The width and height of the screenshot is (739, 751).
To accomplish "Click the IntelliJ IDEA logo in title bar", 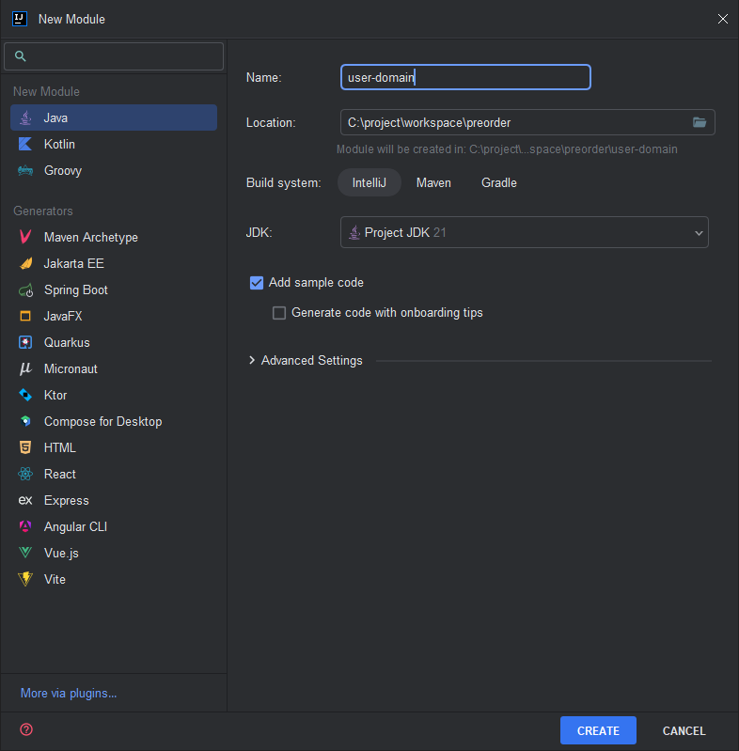I will pos(20,19).
